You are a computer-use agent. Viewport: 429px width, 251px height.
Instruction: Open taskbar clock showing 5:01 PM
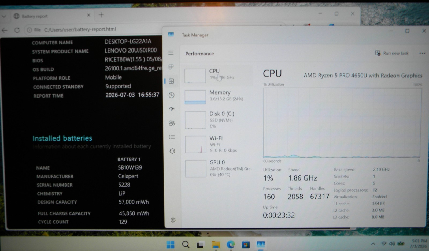point(419,243)
